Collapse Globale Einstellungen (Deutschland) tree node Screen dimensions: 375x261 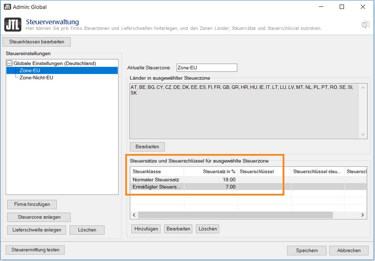coord(9,63)
